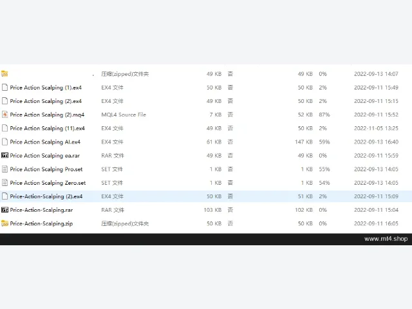
Task: Select file name Price Action Scalping (1).ex4
Action: click(x=46, y=88)
